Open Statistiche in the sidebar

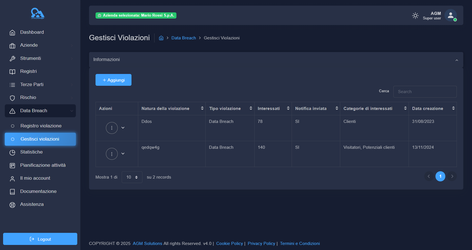31,152
